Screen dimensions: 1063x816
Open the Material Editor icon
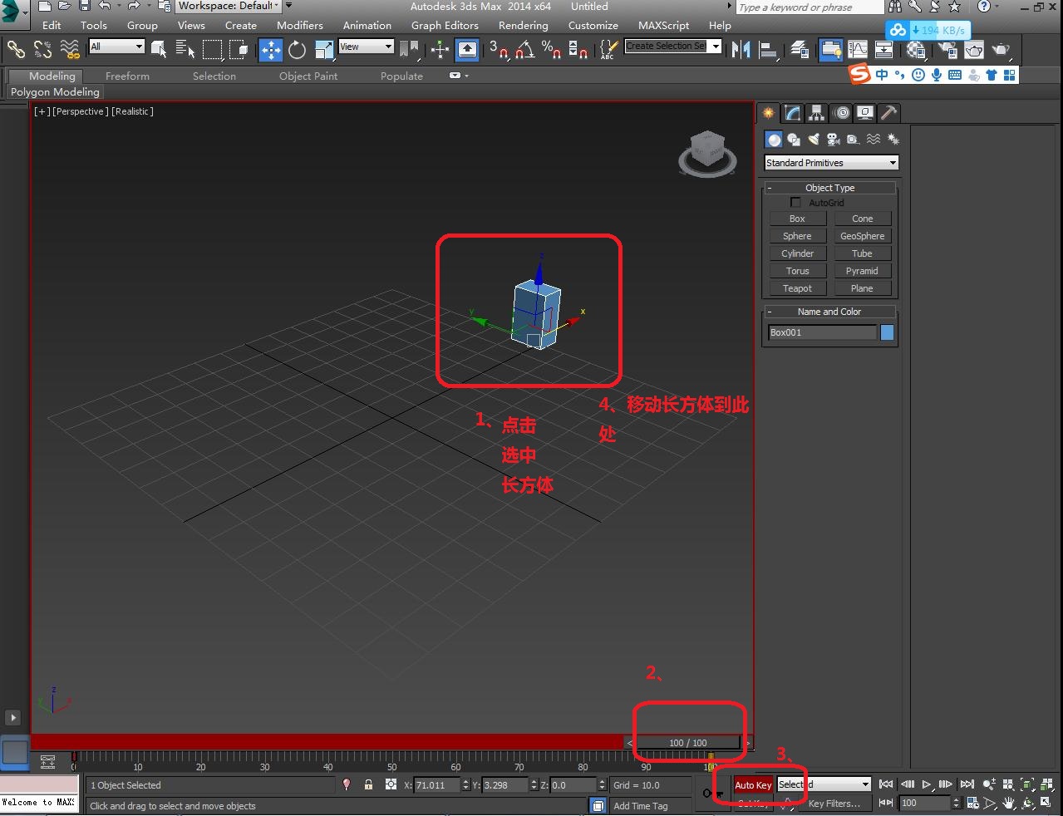click(916, 50)
